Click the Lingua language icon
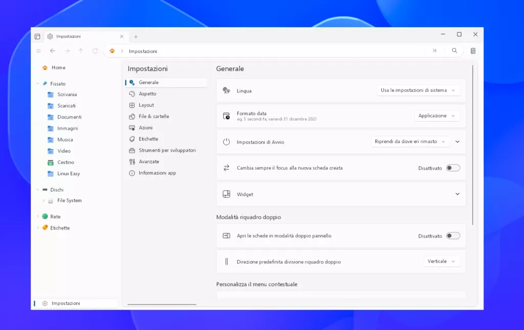The width and height of the screenshot is (524, 330). click(227, 90)
